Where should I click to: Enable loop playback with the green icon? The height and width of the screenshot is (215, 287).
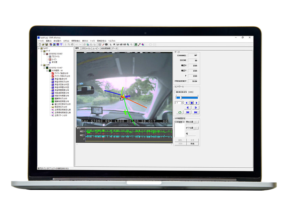[179, 112]
